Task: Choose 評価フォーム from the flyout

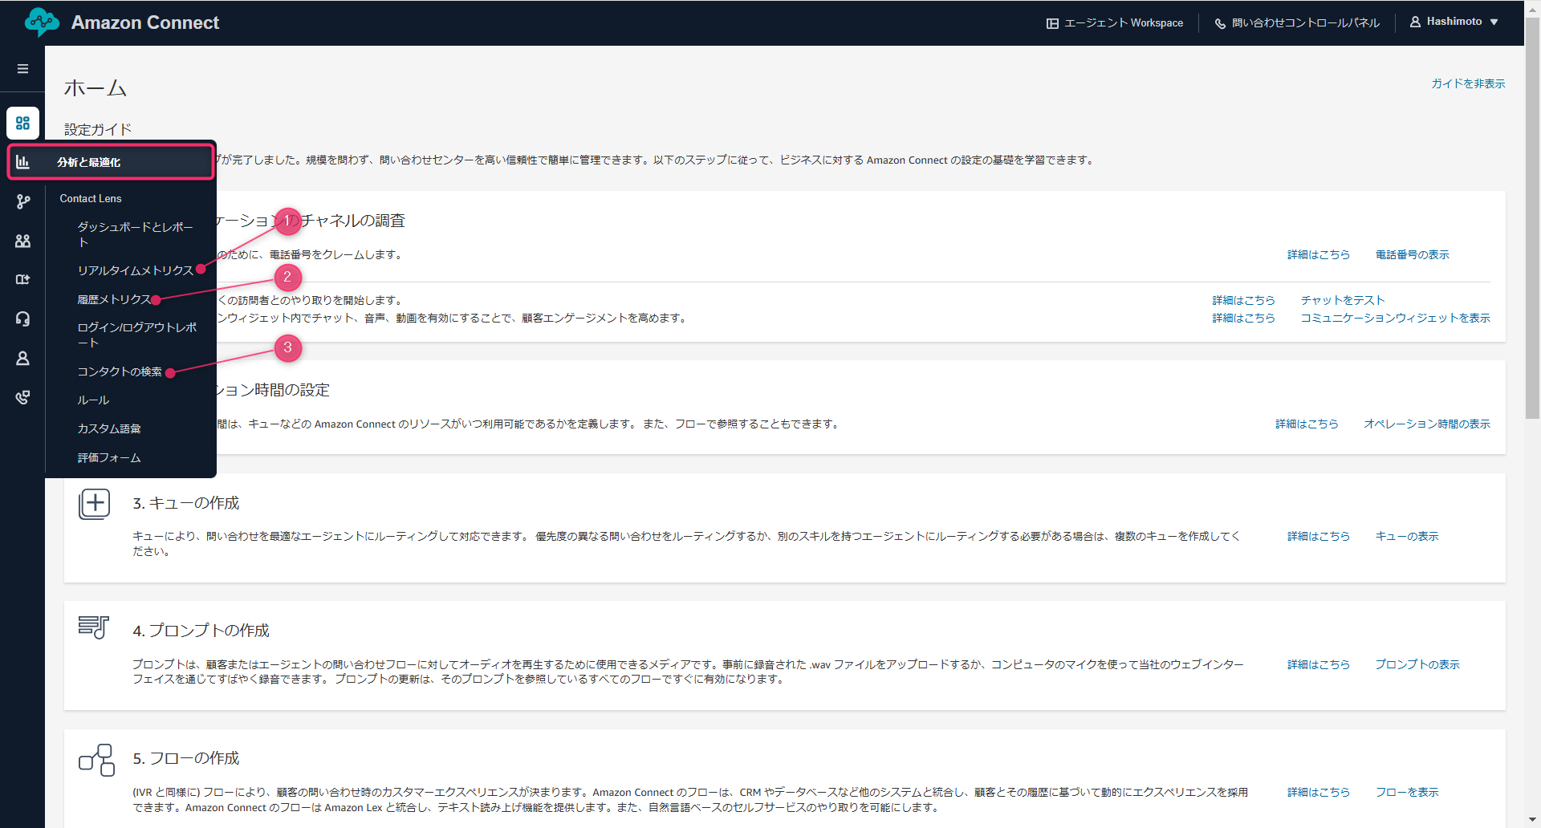Action: [109, 457]
